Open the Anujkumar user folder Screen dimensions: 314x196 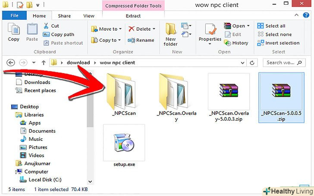[33, 163]
